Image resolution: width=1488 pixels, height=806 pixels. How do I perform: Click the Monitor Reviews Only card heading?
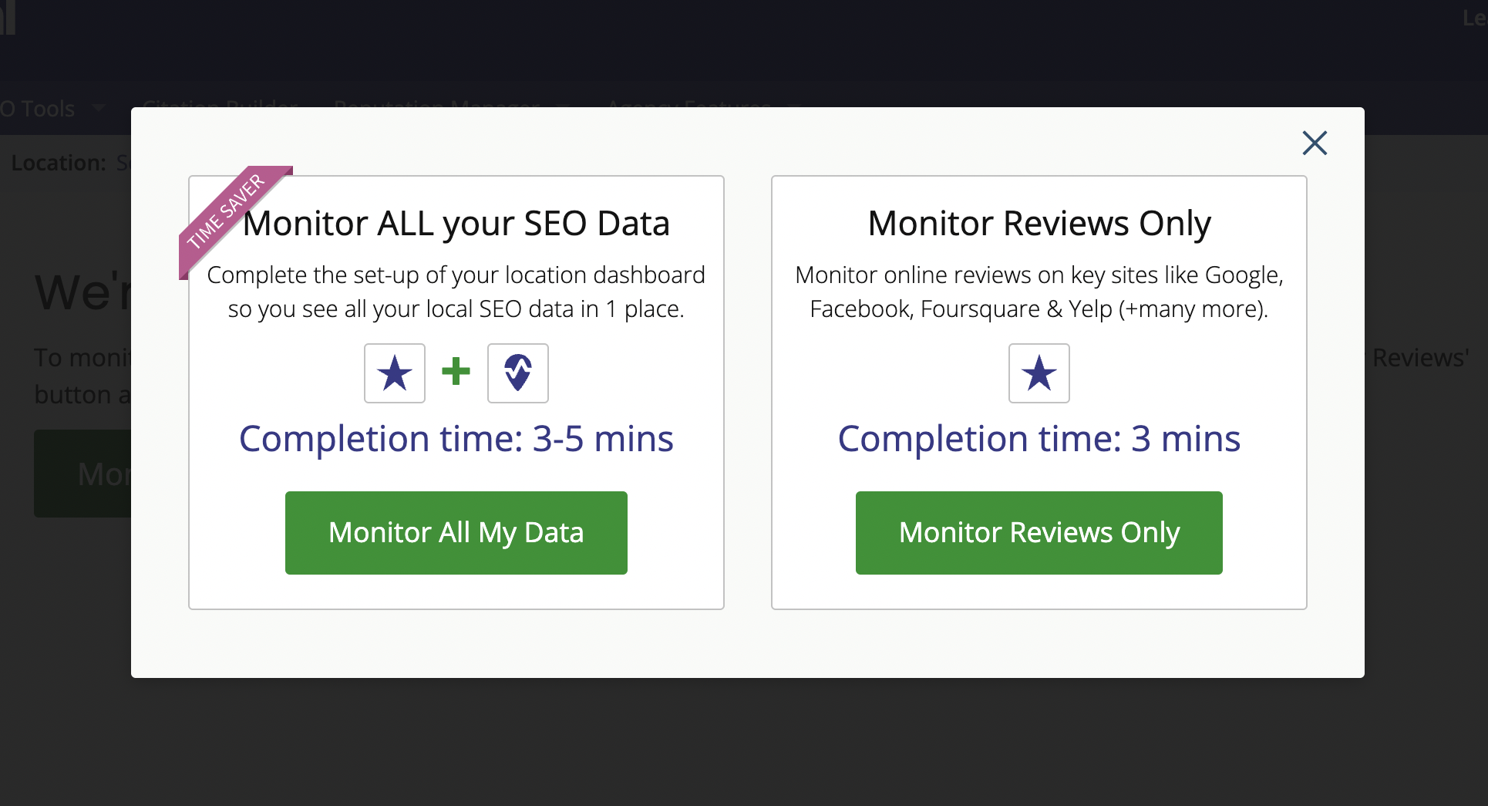point(1039,224)
